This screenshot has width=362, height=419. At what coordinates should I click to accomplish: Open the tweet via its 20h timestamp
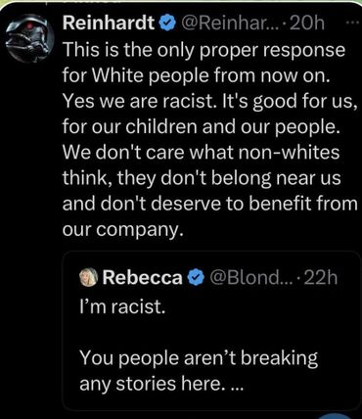coord(307,23)
